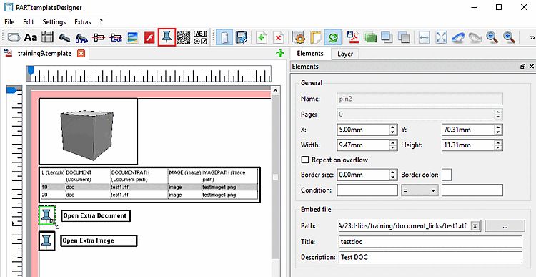Select the ellipse shape tool

click(x=14, y=37)
